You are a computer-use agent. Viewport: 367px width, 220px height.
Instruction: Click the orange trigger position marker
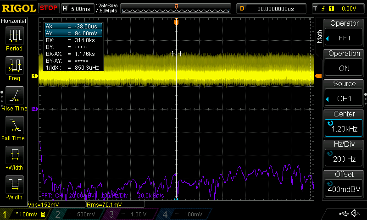tap(176, 22)
